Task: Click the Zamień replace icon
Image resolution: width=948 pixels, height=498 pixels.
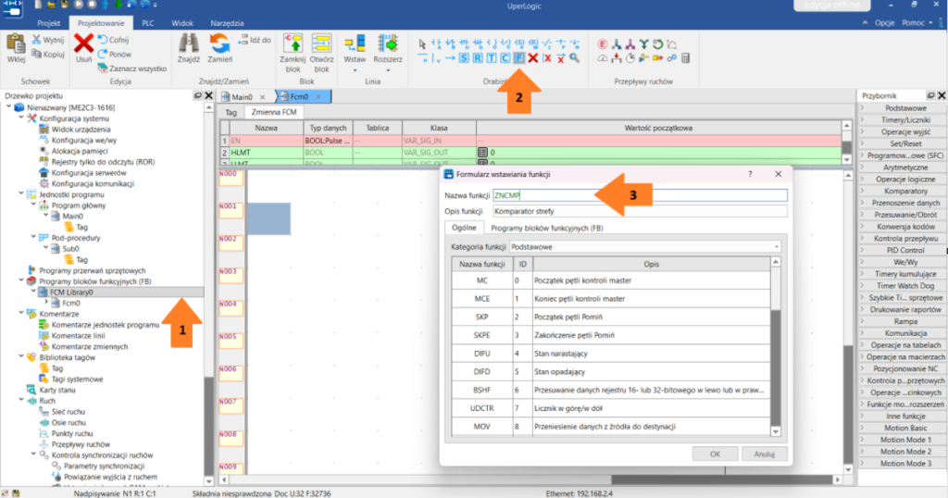Action: pos(219,44)
